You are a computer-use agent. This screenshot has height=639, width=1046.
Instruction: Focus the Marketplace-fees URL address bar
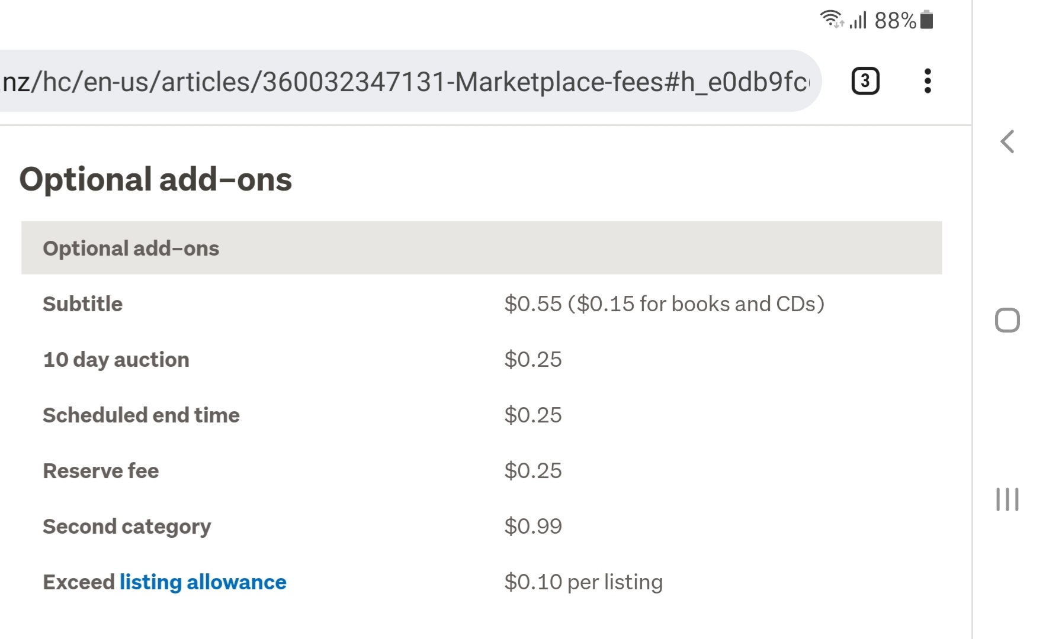(405, 81)
